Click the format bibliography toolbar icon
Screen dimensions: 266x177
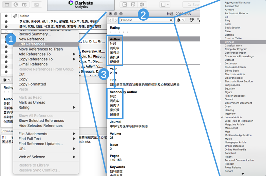click(133, 4)
